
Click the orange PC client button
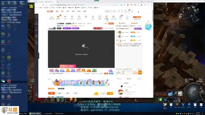click(137, 17)
